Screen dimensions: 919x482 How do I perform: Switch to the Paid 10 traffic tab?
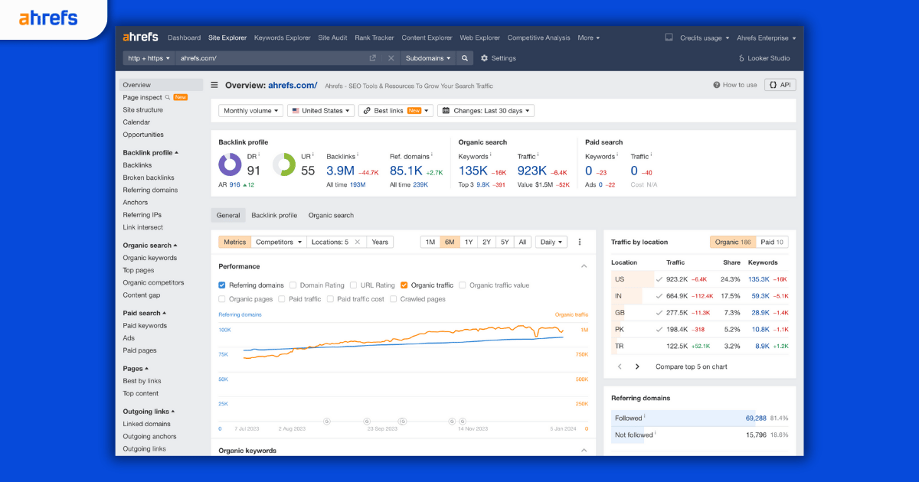pos(772,242)
